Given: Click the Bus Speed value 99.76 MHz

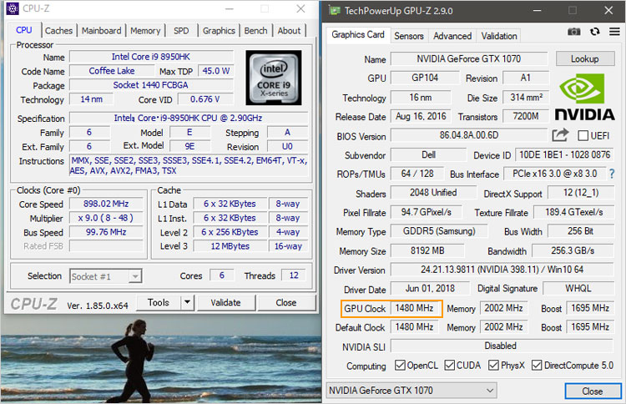Looking at the screenshot, I should (106, 232).
